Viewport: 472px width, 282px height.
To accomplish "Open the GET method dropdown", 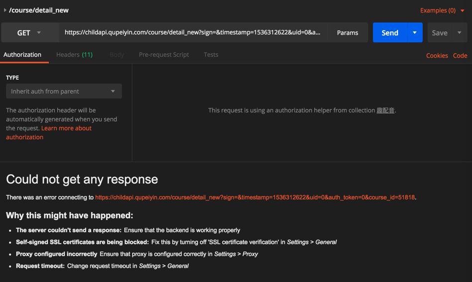I will tap(29, 33).
